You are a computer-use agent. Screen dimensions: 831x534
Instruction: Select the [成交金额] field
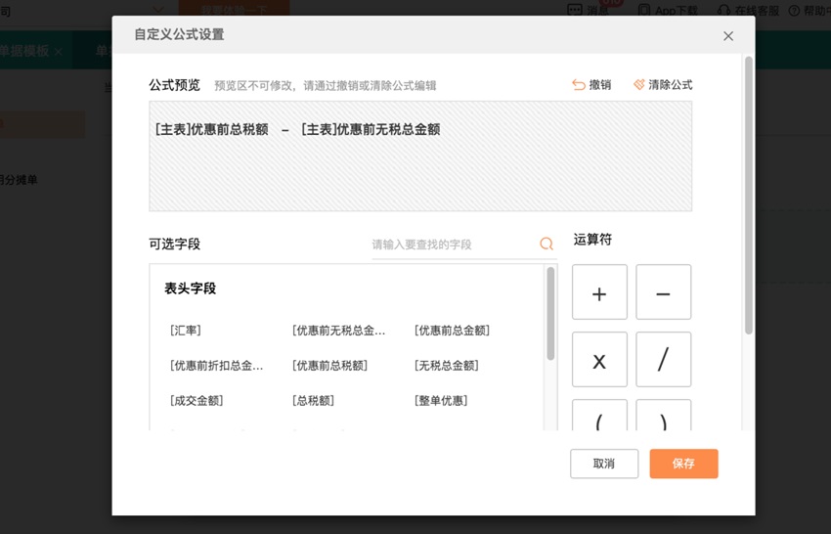(197, 400)
